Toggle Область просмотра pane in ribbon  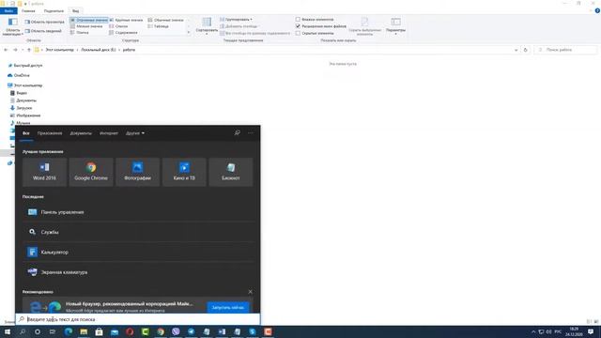click(x=44, y=22)
